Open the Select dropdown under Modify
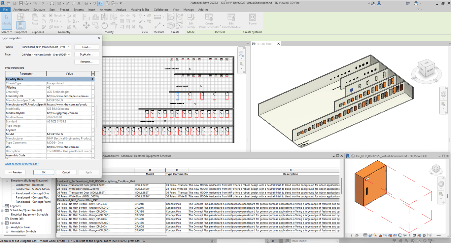The image size is (451, 243). (x=7, y=32)
